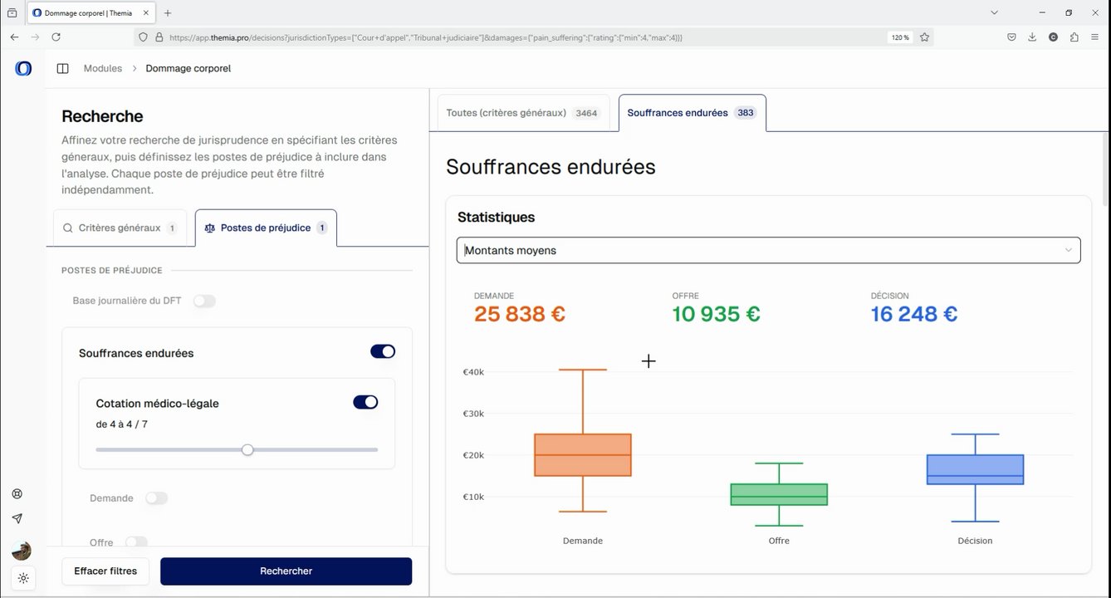
Task: Enable the Offre filter switch
Action: click(x=136, y=542)
